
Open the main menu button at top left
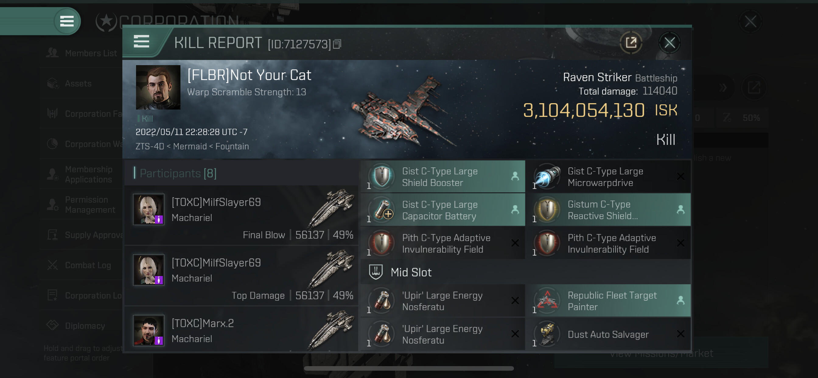[67, 21]
